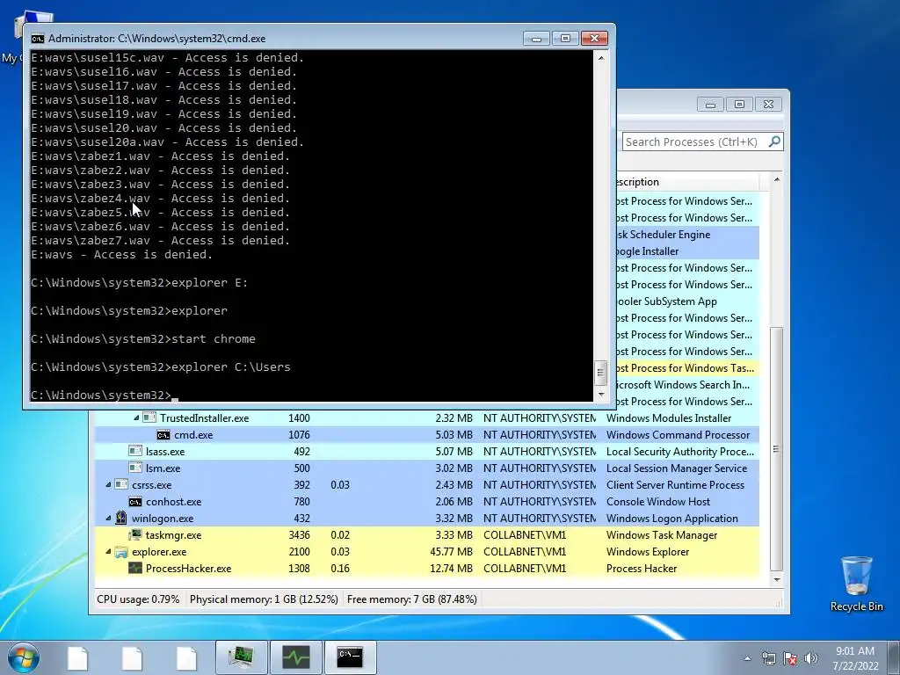Click the volume speaker tray icon
This screenshot has height=675, width=900.
[811, 658]
